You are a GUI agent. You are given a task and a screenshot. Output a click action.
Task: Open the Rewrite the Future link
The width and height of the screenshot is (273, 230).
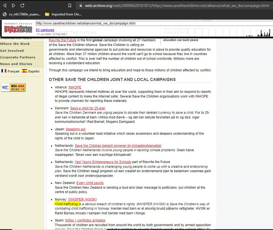tap(63, 40)
